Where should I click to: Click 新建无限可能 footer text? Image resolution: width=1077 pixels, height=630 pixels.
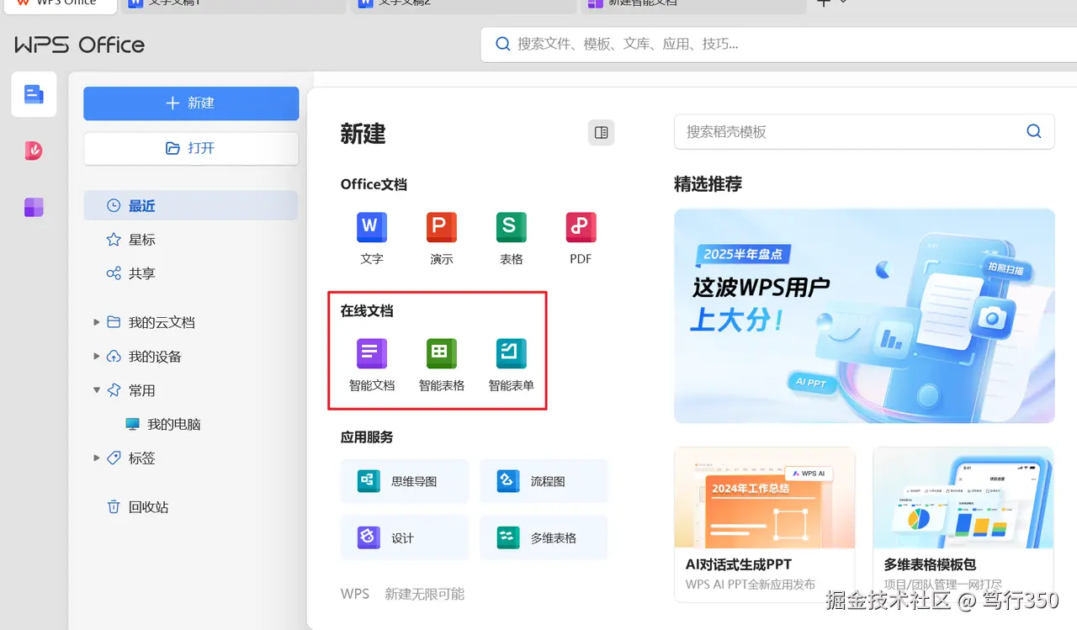tap(424, 594)
